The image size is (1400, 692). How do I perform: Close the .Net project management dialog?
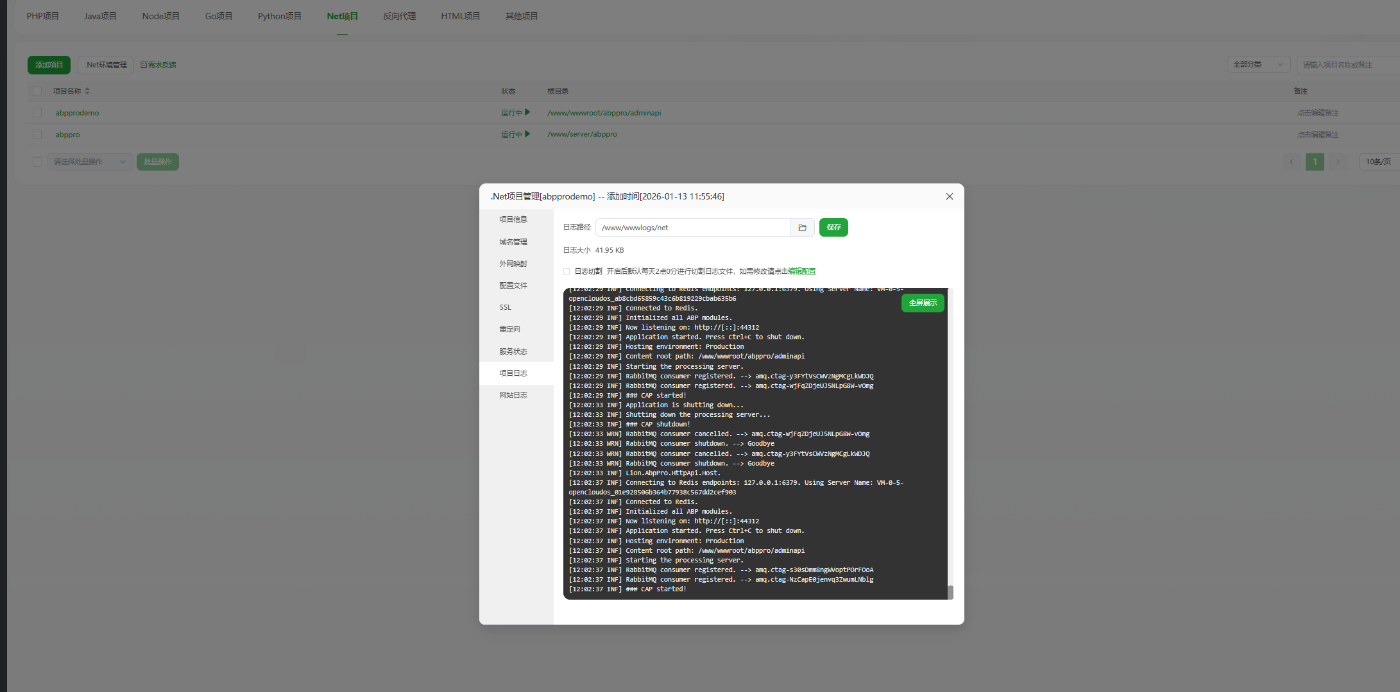point(950,197)
